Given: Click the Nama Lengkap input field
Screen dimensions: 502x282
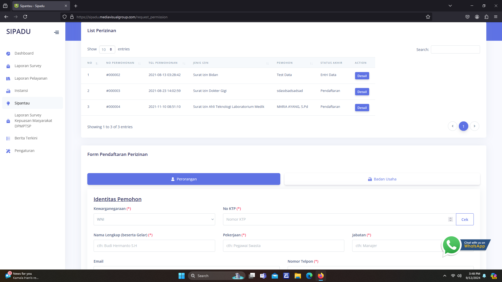Looking at the screenshot, I should pyautogui.click(x=154, y=246).
